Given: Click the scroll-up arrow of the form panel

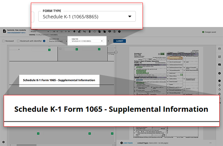Looking at the screenshot, I should [115, 48].
